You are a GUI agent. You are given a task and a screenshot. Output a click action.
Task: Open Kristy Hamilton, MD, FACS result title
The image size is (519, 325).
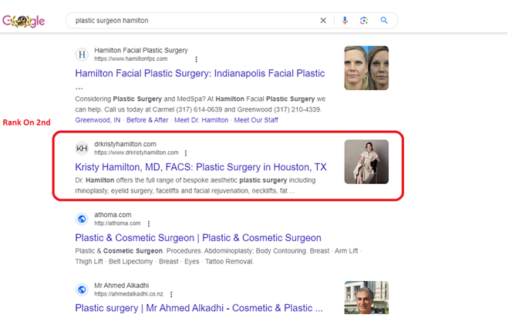(x=201, y=167)
